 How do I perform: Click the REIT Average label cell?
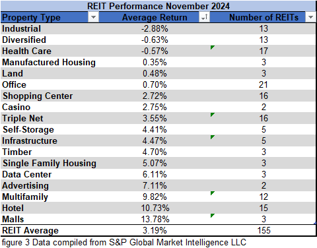coord(50,230)
